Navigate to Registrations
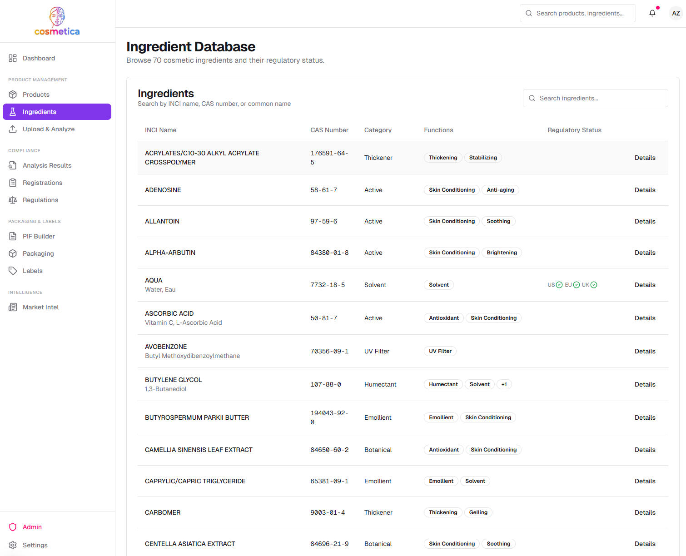Screen dimensions: 686x556 [x=42, y=183]
